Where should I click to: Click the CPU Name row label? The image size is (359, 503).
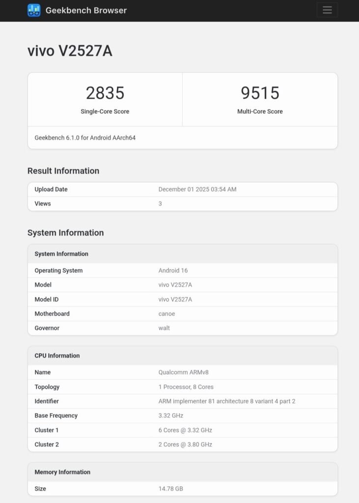(43, 372)
